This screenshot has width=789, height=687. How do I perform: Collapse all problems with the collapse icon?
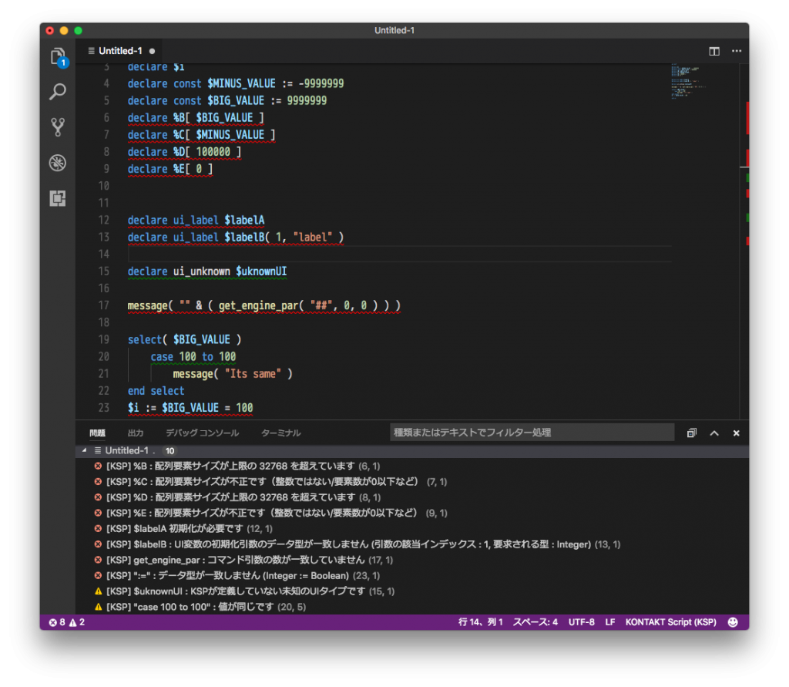pos(692,433)
